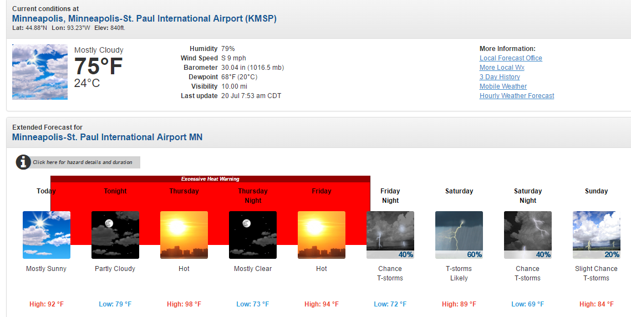Click here for hazard details and duration
This screenshot has width=631, height=317.
click(83, 162)
